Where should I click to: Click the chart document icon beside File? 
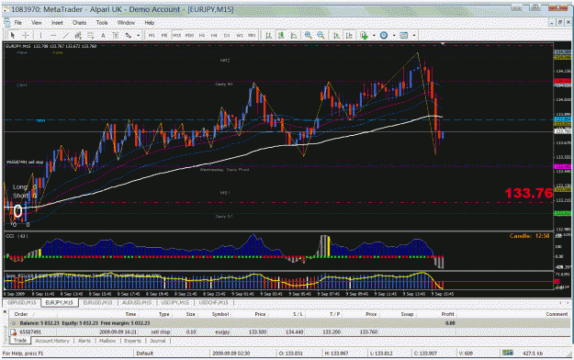(x=7, y=23)
